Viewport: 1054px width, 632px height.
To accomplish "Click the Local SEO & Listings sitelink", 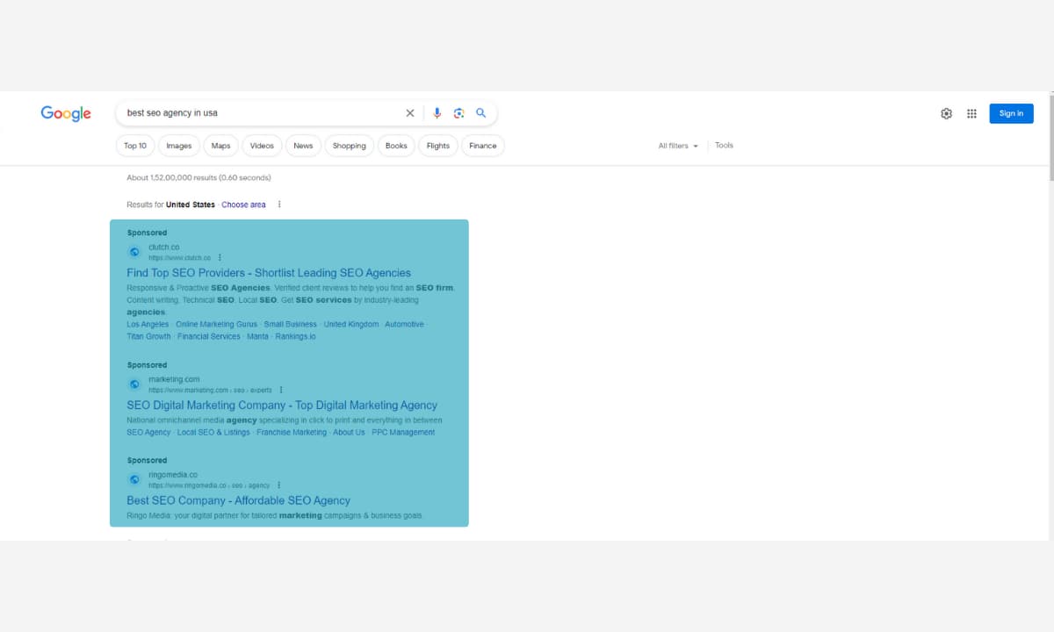I will point(213,432).
